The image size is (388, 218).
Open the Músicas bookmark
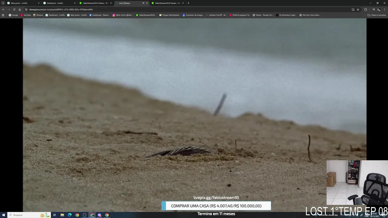point(38,15)
